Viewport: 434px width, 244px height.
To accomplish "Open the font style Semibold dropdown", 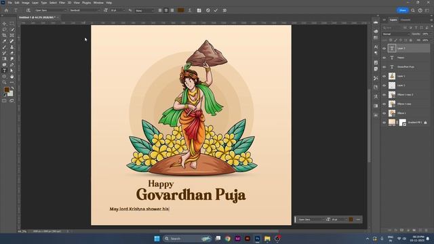I will pos(85,10).
